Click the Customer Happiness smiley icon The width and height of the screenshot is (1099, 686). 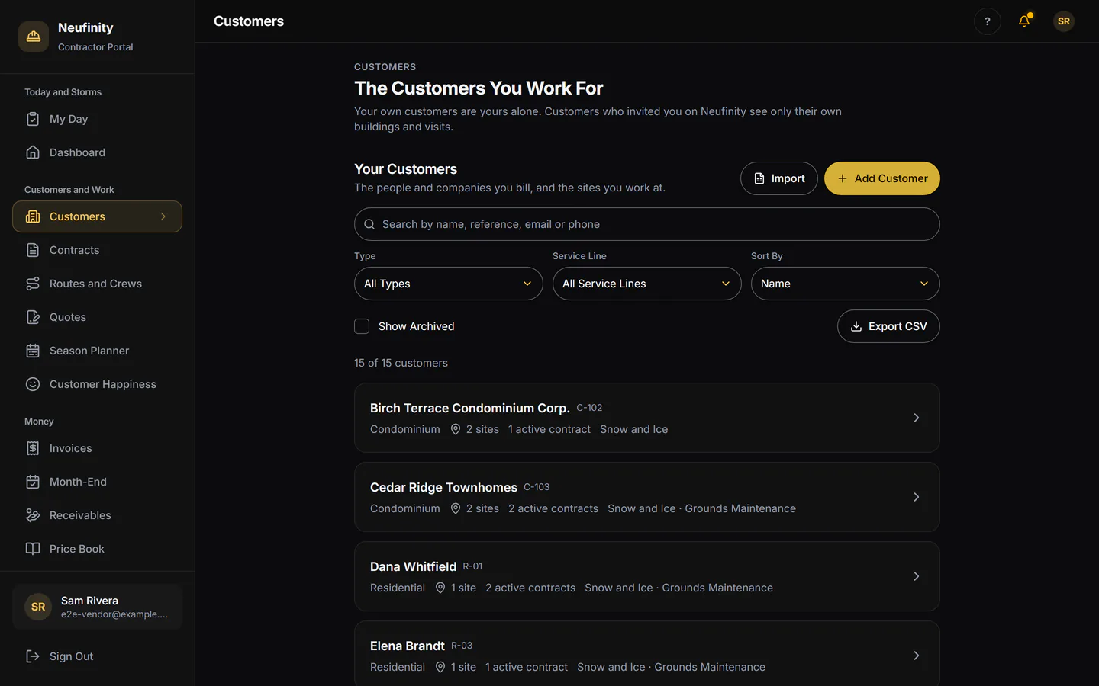click(x=33, y=384)
